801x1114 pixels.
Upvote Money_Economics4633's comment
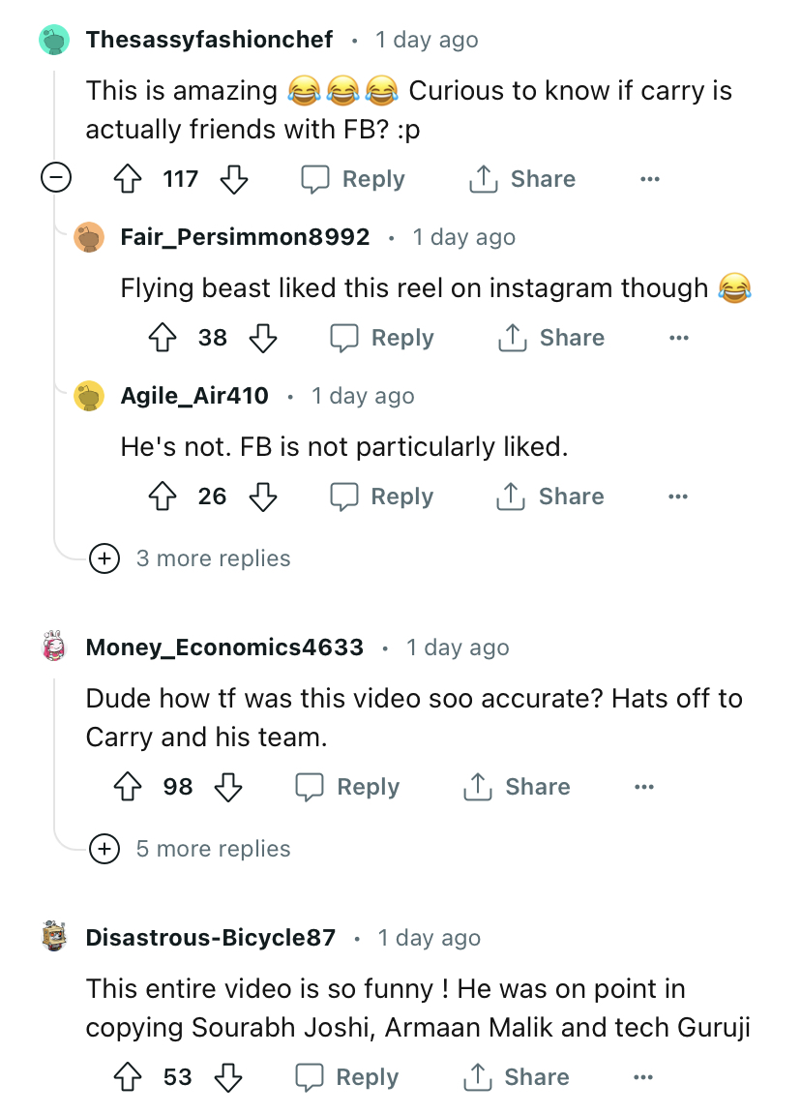(x=129, y=787)
